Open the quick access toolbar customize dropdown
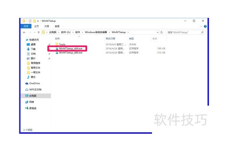 (x=38, y=21)
